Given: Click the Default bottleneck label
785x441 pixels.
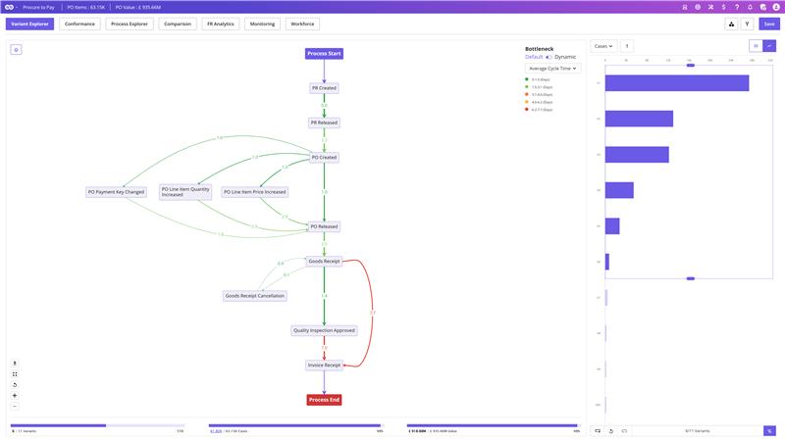Looking at the screenshot, I should pyautogui.click(x=534, y=57).
